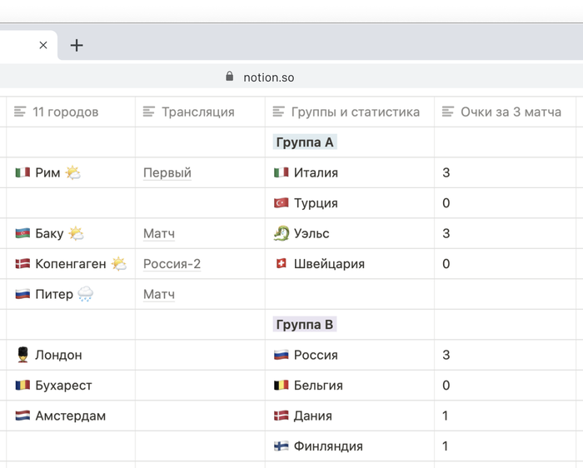
Task: Click the rain cloud icon next to Питер
Action: 85,295
